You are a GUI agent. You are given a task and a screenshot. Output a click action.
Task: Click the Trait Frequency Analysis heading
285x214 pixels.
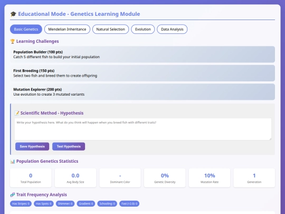42,194
